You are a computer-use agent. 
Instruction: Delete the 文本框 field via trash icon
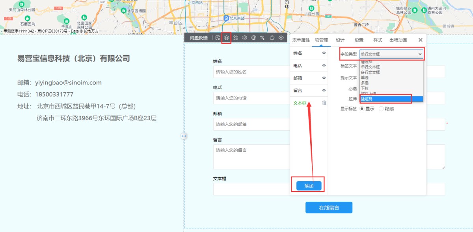[324, 103]
